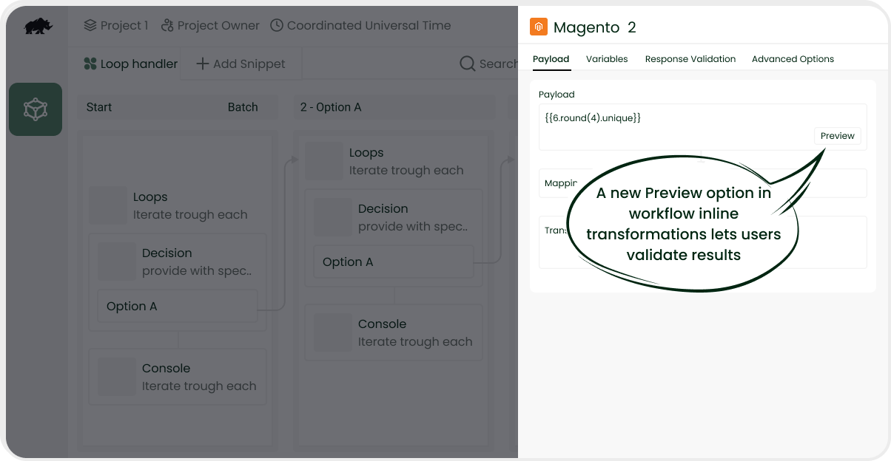
Task: Open the workflow cube icon in sidebar
Action: tap(36, 109)
